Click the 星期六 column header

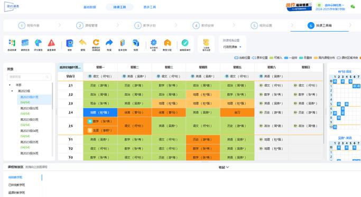pyautogui.click(x=272, y=67)
